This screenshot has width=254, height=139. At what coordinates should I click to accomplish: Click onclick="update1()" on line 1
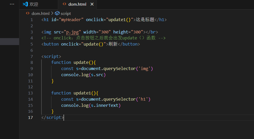(x=109, y=20)
